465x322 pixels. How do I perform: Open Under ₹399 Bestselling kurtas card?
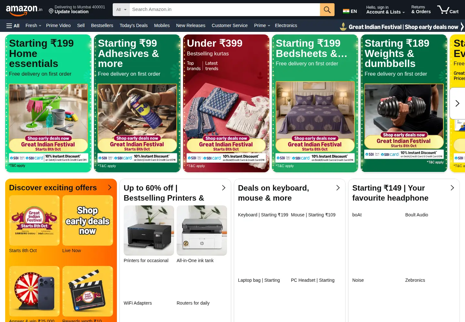[x=226, y=103]
